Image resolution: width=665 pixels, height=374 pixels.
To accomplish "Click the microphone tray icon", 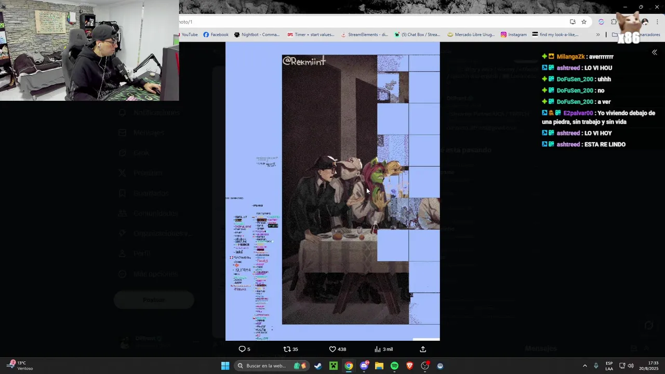I will point(596,366).
